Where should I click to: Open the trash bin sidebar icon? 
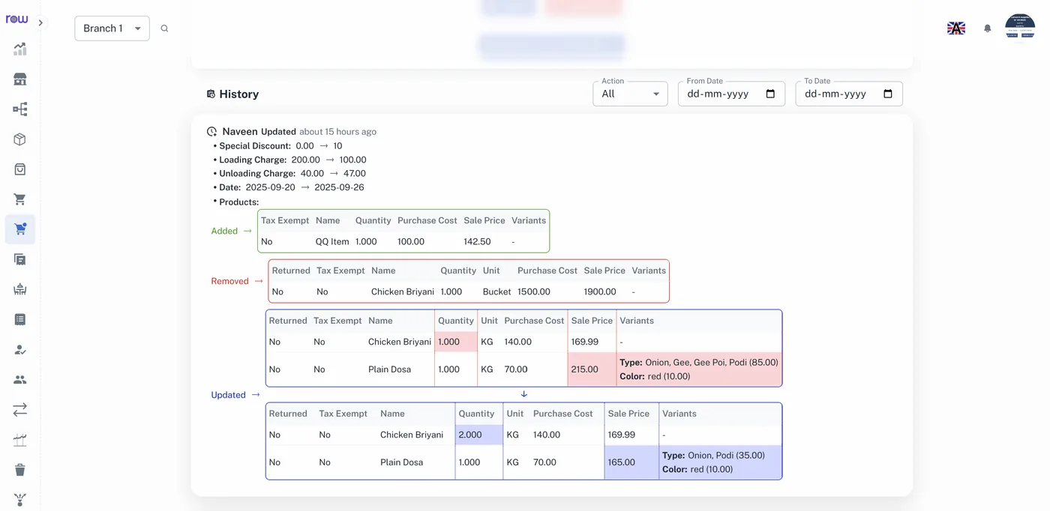tap(20, 470)
